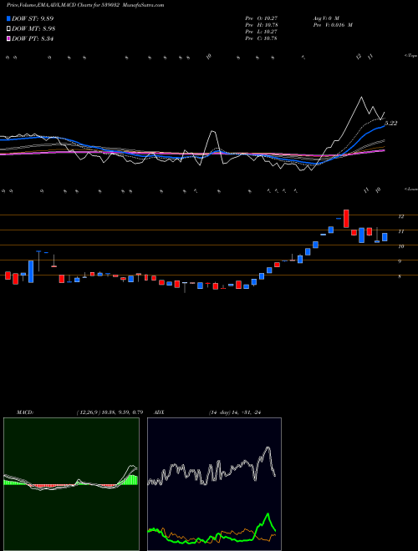Click the 'Pre C: 10.78' close value
Image resolution: width=418 pixels, height=551 pixels.
coord(262,38)
